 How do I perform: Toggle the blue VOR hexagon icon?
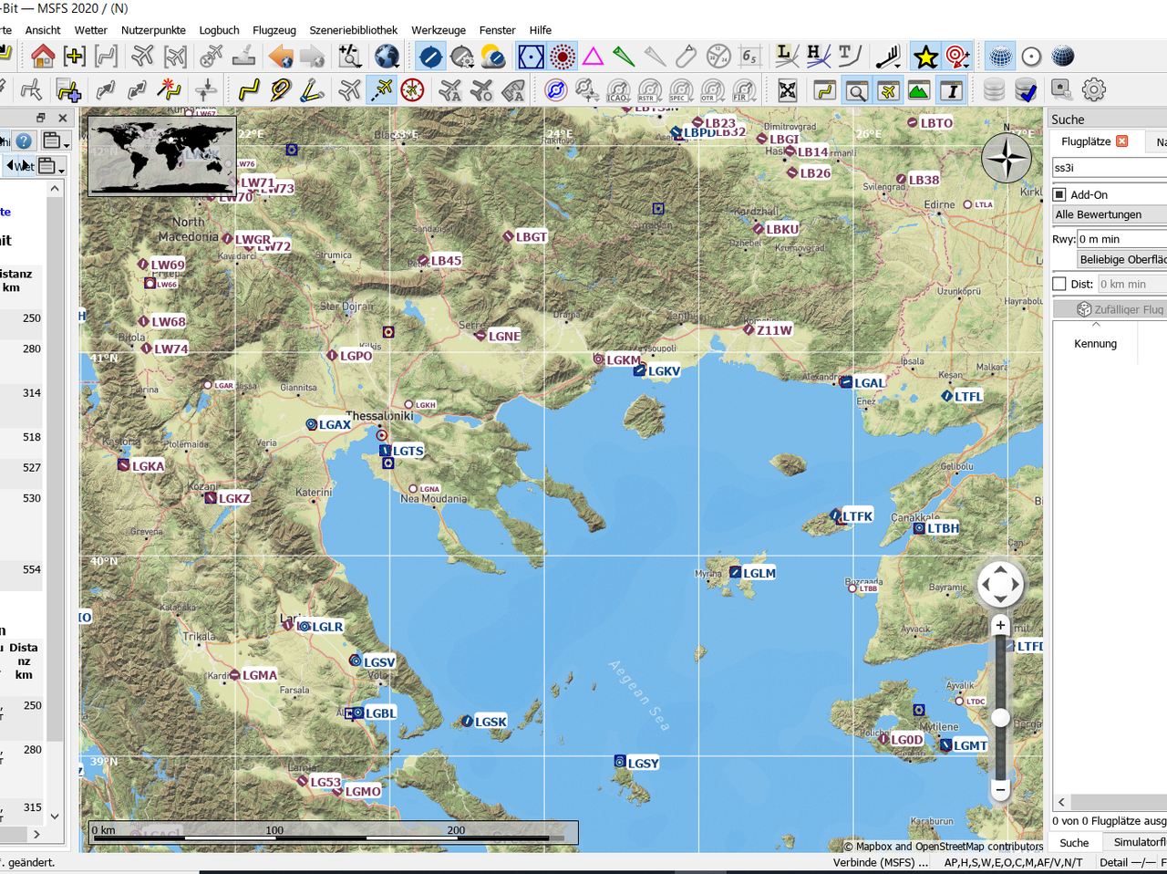(531, 57)
